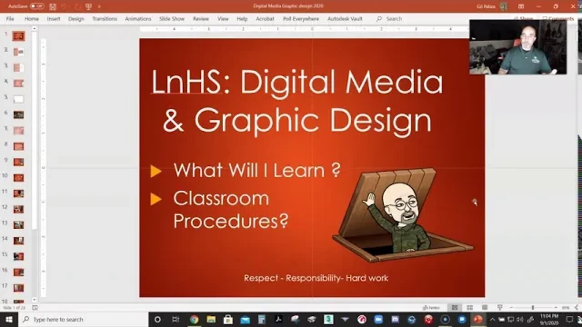This screenshot has width=582, height=327.
Task: Open the Autodesk Vault tab
Action: pos(345,19)
